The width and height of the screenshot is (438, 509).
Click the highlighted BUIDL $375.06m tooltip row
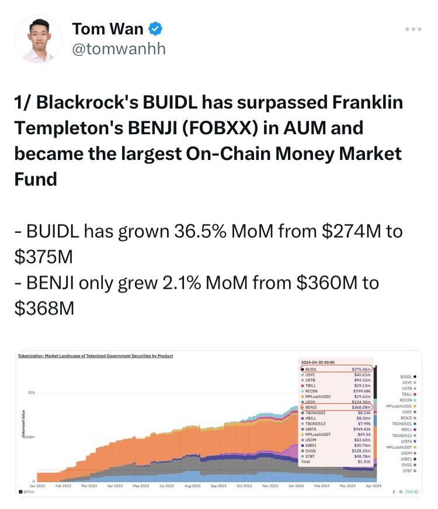tap(336, 369)
